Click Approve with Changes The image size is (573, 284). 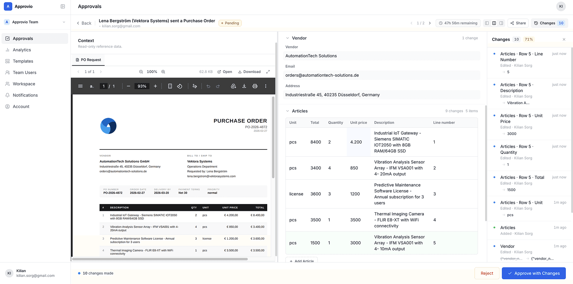pos(534,273)
